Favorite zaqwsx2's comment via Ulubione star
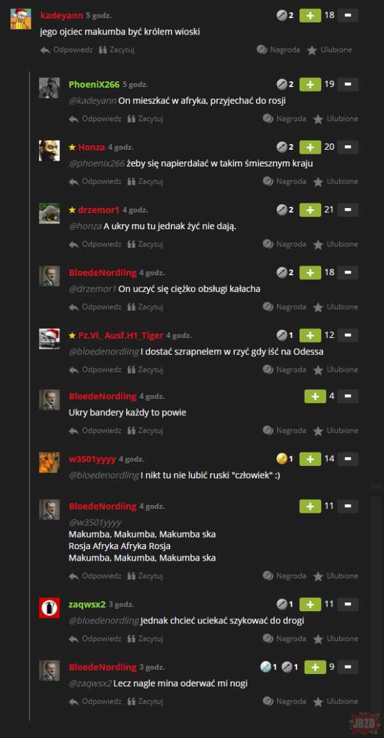This screenshot has width=384, height=738. point(335,639)
